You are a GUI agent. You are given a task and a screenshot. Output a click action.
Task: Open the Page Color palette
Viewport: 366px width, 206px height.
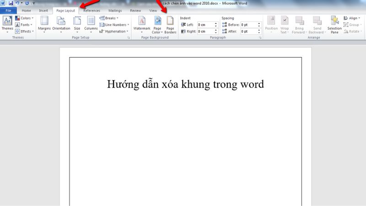pyautogui.click(x=157, y=23)
